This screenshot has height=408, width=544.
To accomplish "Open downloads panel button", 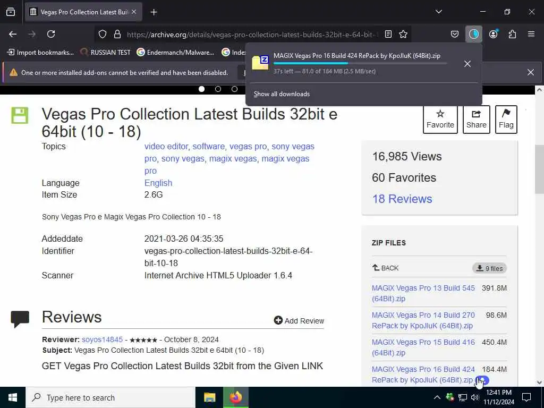I will (x=473, y=34).
